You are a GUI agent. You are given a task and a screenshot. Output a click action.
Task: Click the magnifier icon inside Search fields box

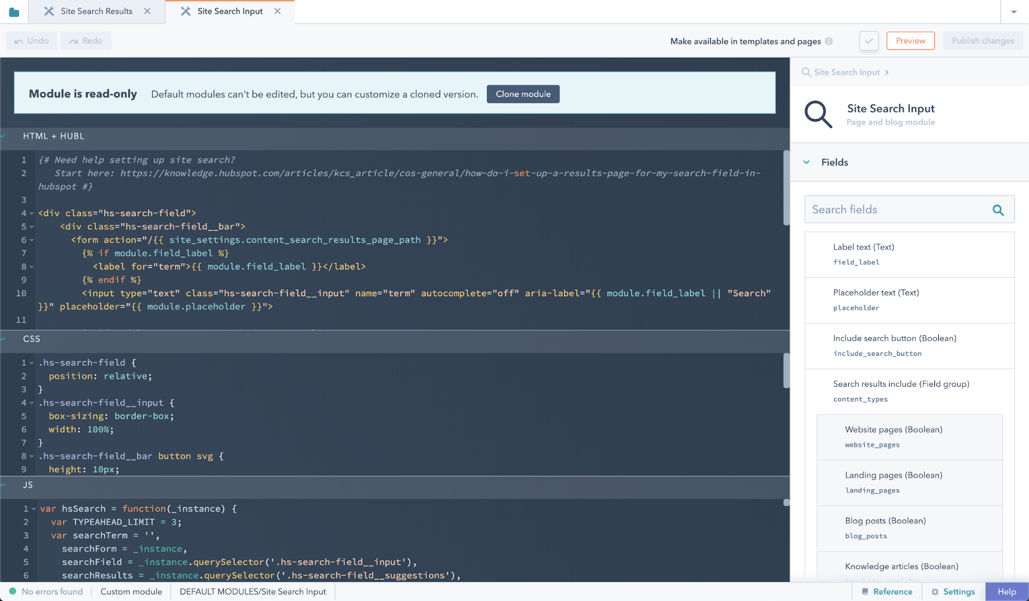998,210
